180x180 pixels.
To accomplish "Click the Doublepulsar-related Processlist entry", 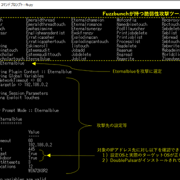I will [x=128, y=41].
